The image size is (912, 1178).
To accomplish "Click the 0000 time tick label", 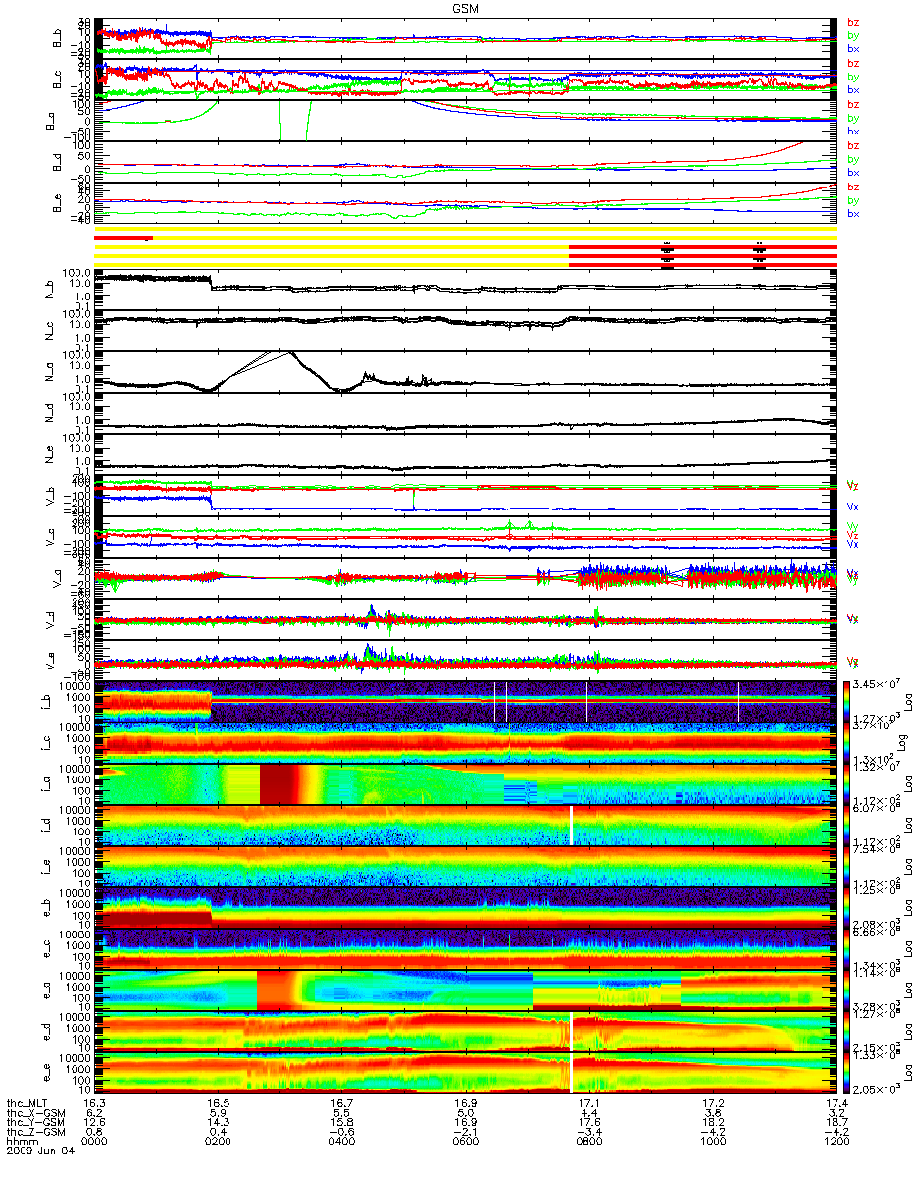I will [x=95, y=1143].
